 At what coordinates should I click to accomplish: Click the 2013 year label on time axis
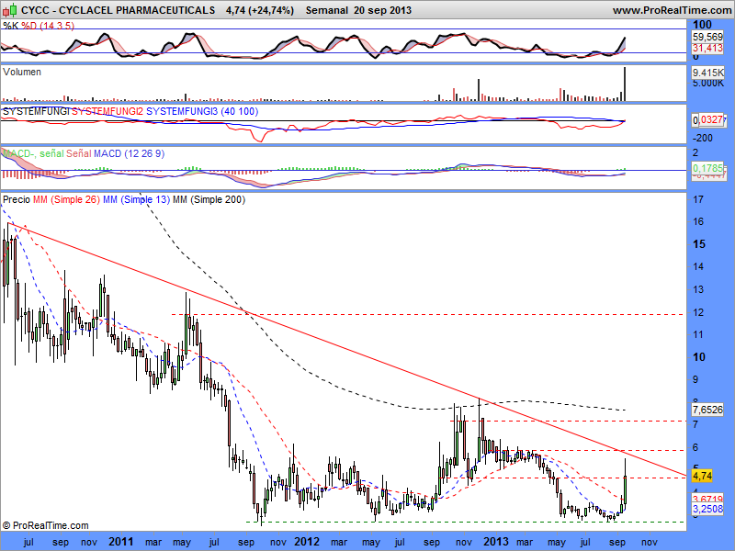tap(495, 542)
